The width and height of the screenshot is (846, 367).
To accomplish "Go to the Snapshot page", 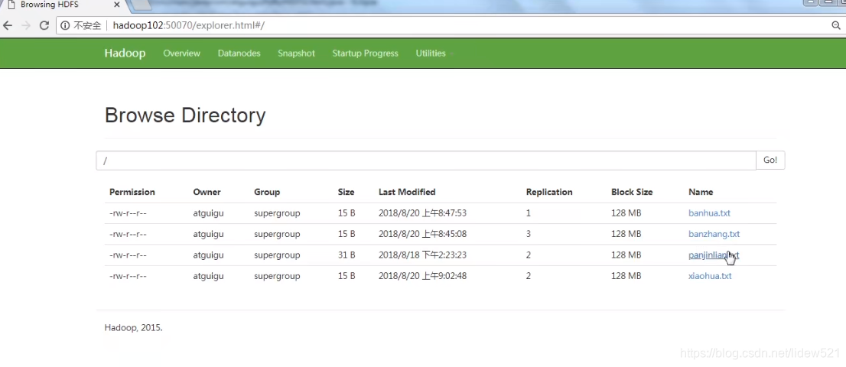I will pyautogui.click(x=296, y=54).
